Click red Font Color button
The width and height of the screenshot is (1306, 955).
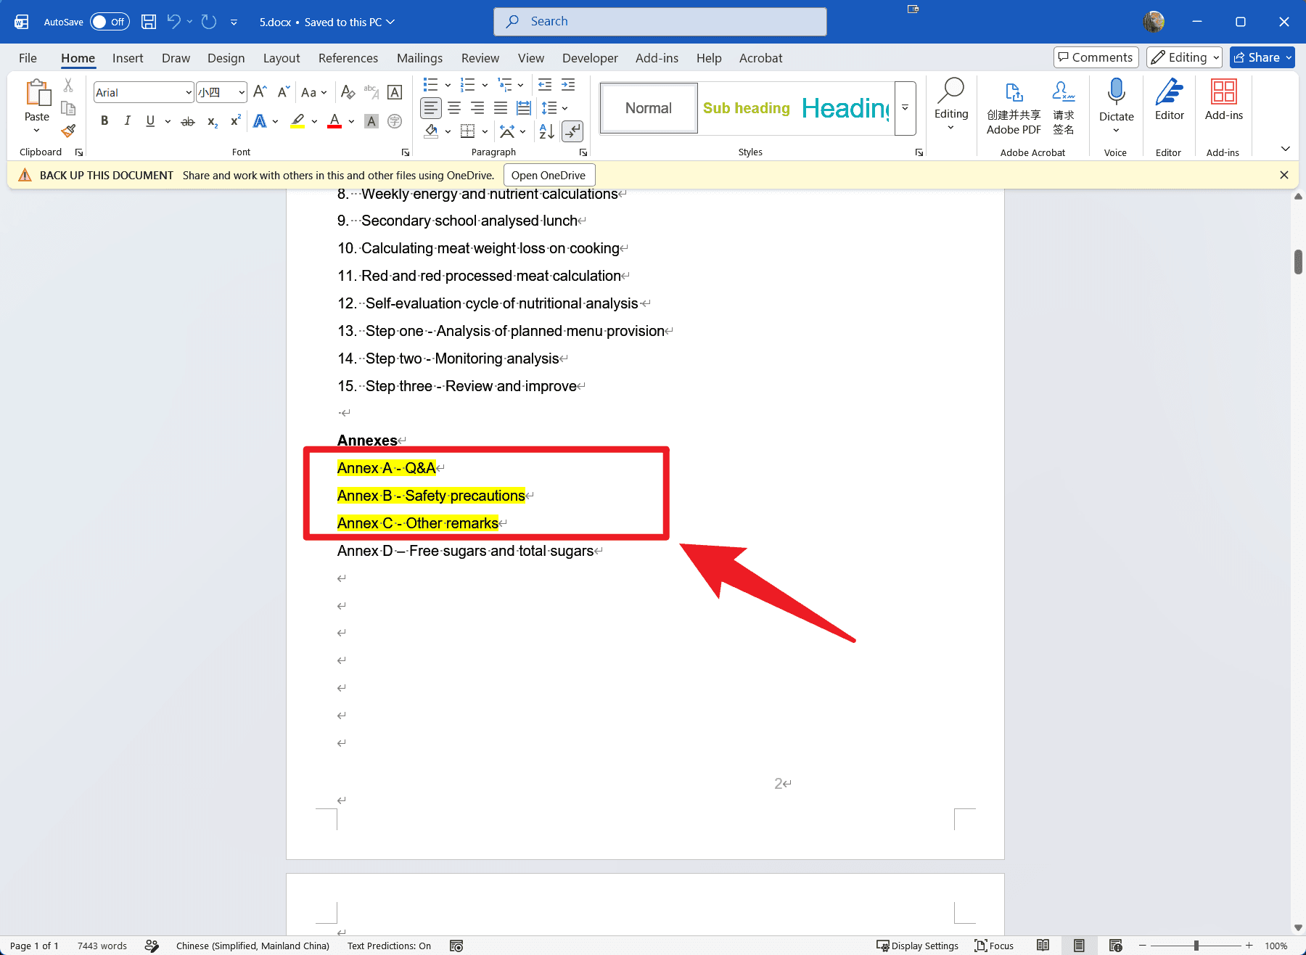[x=334, y=121]
